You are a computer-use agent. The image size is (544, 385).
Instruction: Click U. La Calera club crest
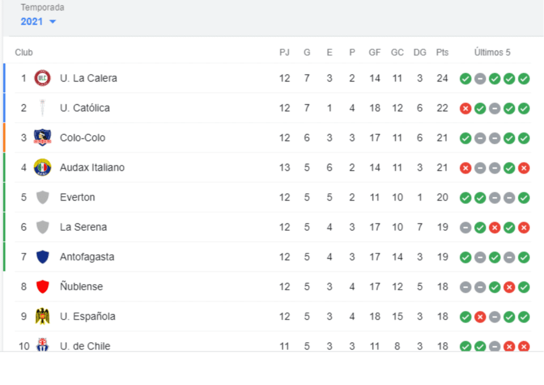point(42,78)
